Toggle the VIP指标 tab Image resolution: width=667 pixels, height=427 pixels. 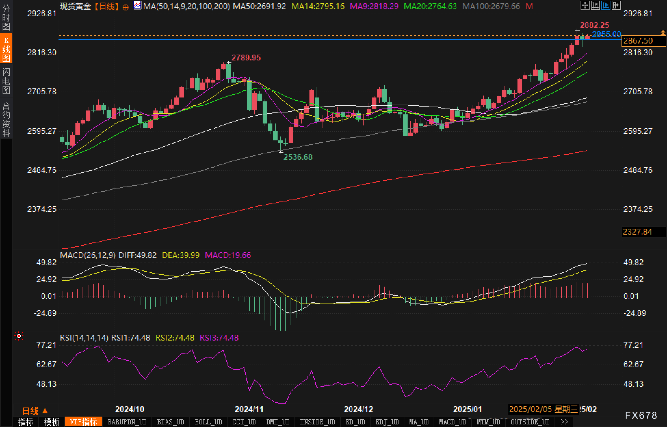coord(84,422)
